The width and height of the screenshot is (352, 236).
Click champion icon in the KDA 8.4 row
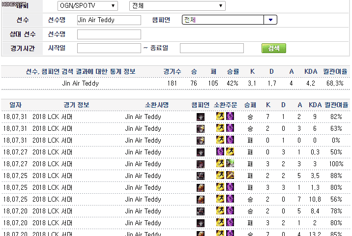pos(201,211)
